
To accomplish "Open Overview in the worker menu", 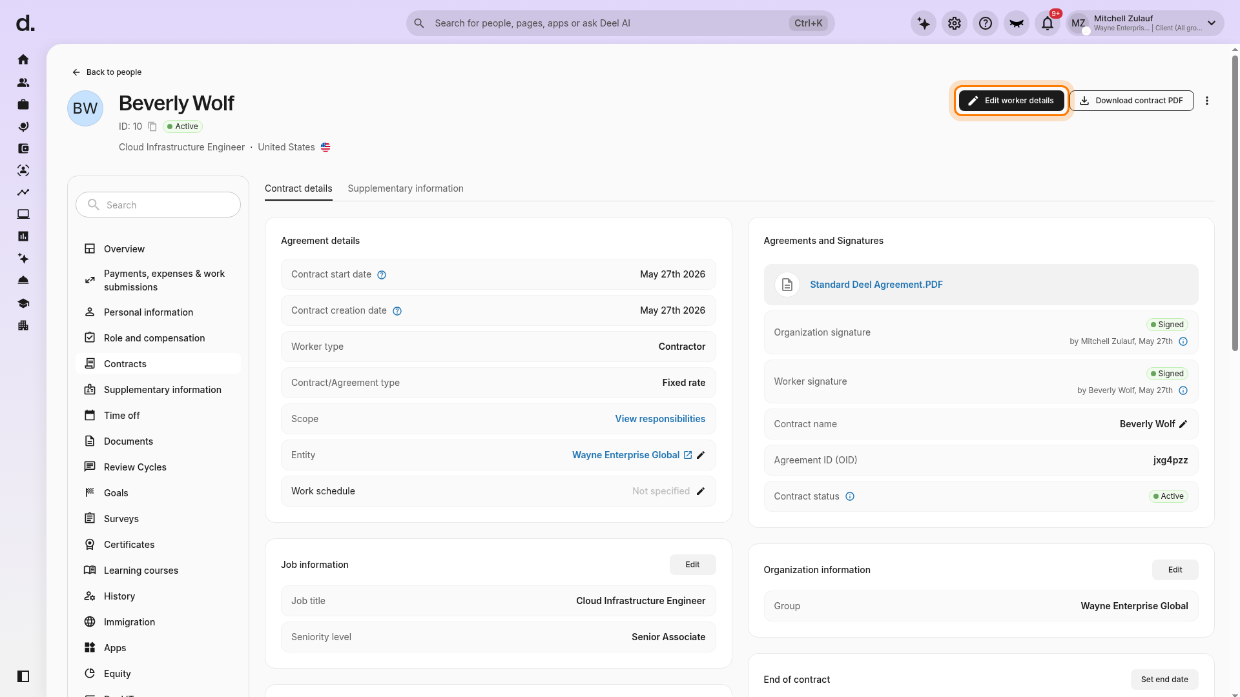I will 158,249.
